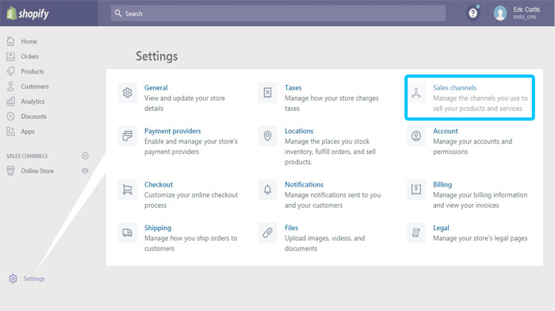Add a sales channel with plus icon
Viewport: 555px width, 311px height.
(85, 155)
